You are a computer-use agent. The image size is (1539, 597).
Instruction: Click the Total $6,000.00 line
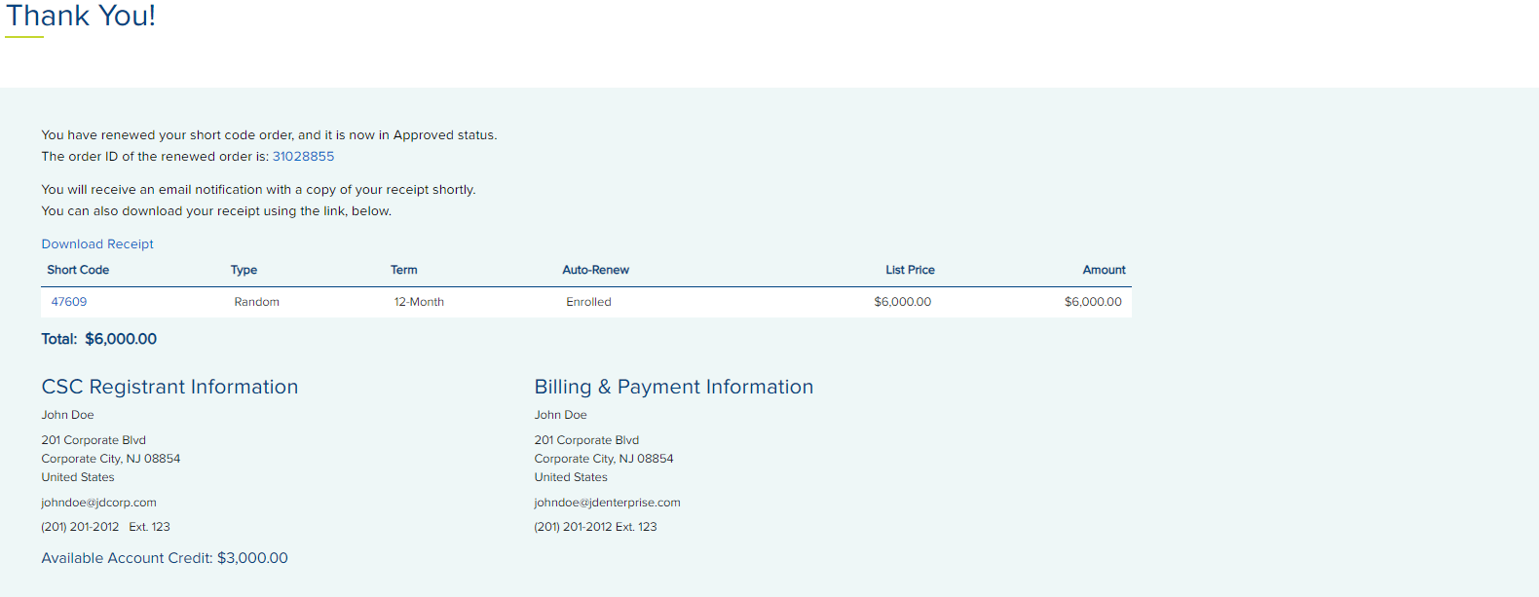[x=99, y=339]
